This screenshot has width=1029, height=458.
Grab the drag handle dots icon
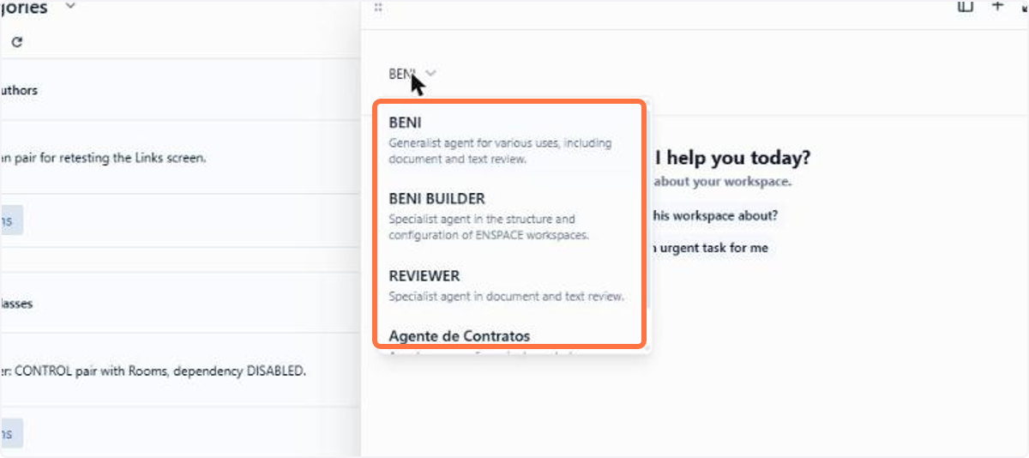[x=378, y=8]
